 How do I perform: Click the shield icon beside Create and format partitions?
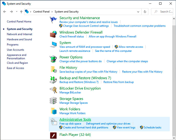tap(61, 127)
